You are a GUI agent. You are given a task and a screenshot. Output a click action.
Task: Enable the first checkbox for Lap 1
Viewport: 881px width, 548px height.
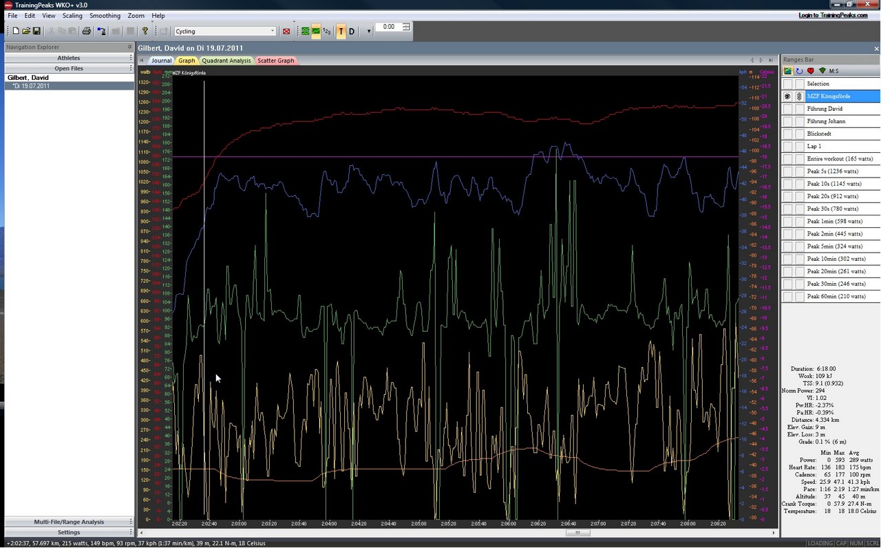(787, 147)
